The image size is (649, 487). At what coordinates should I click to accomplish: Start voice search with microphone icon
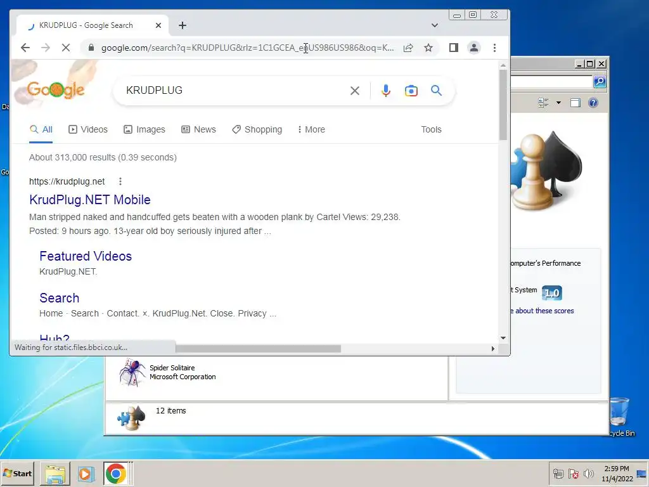[x=386, y=91]
